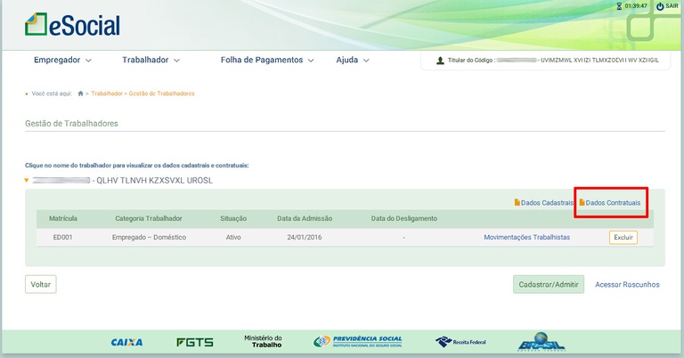Open Movimentações Trabalhistas link
684x358 pixels.
(x=526, y=237)
